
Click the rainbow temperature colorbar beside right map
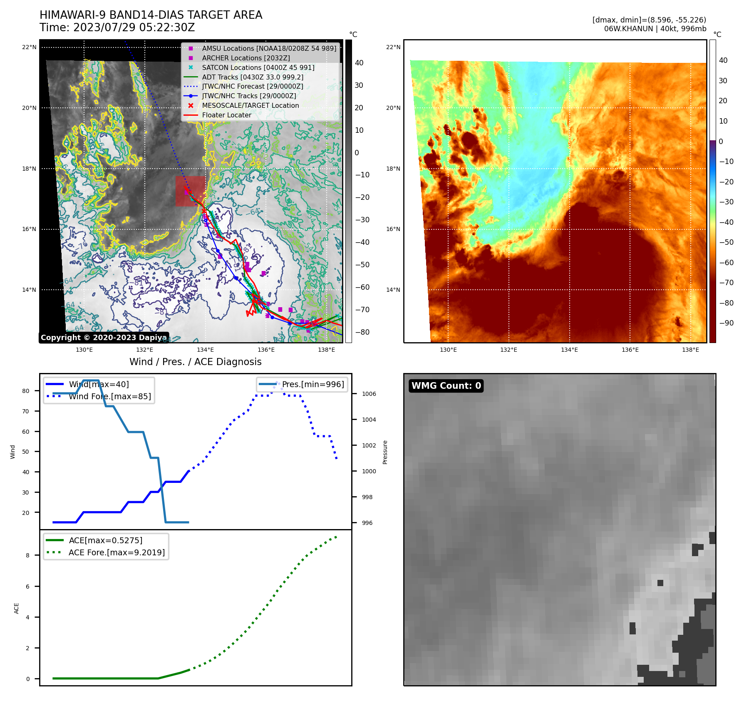713,191
